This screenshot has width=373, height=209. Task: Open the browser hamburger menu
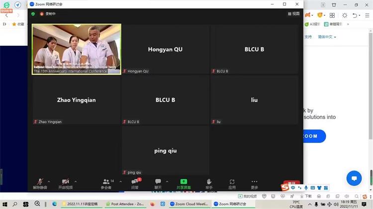click(x=368, y=15)
